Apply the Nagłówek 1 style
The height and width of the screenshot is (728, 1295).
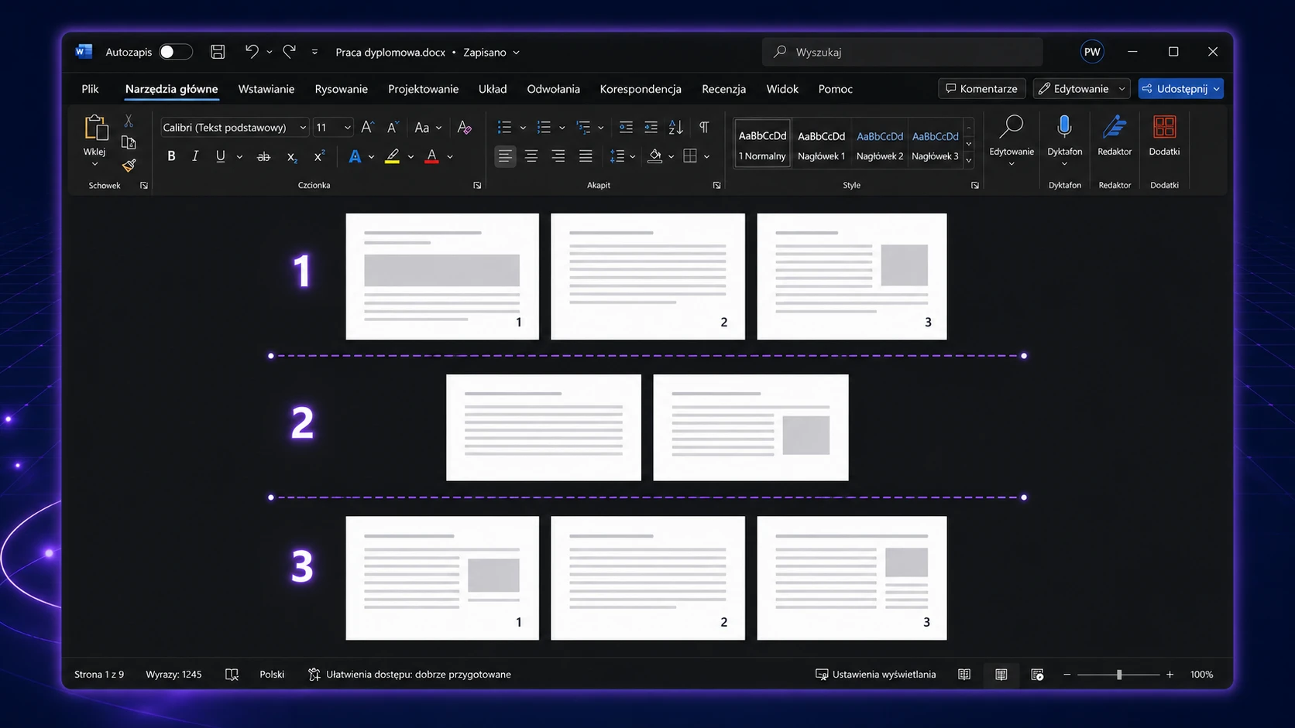821,144
